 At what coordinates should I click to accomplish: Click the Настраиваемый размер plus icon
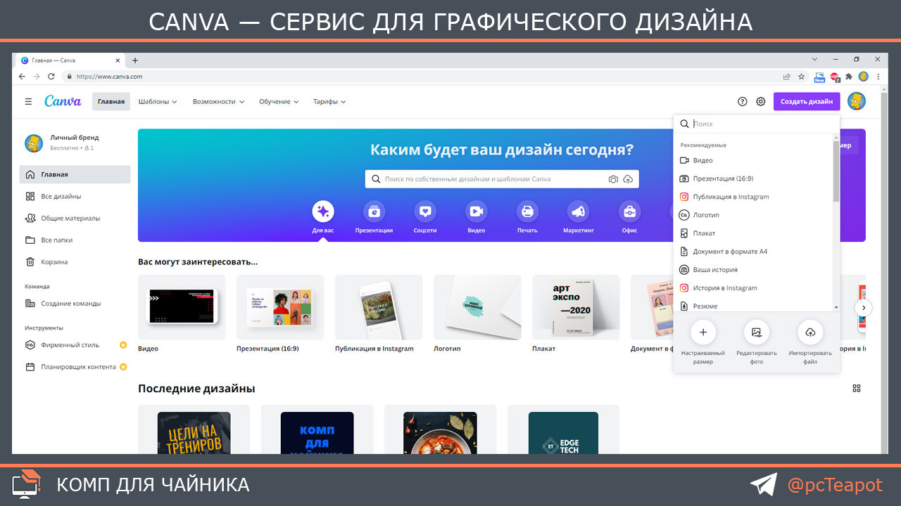702,332
